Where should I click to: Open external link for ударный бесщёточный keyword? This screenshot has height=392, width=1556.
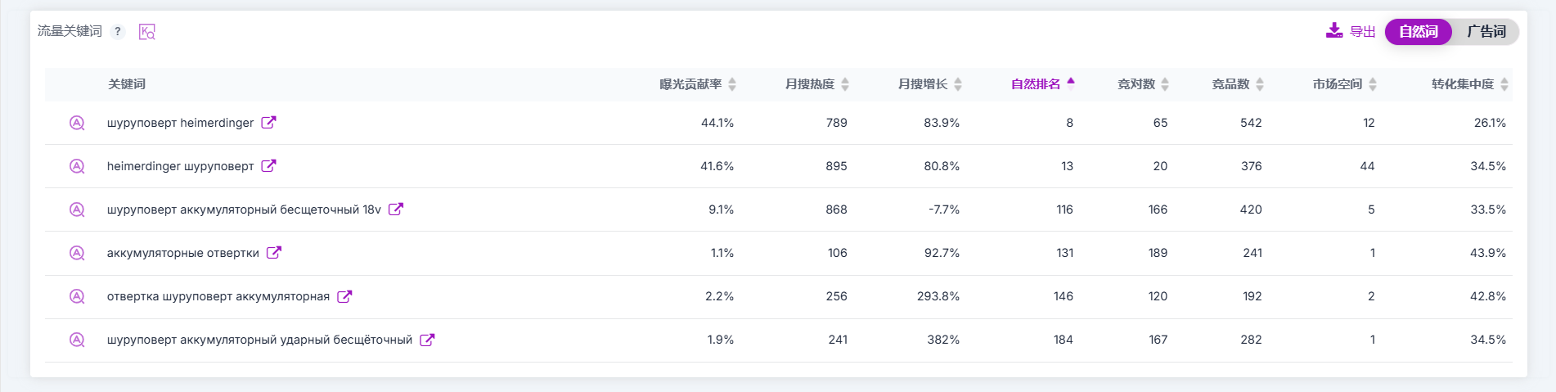pos(427,340)
